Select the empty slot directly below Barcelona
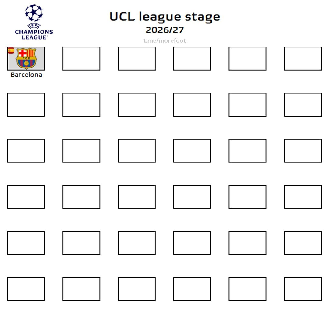This screenshot has width=329, height=311. coord(26,105)
